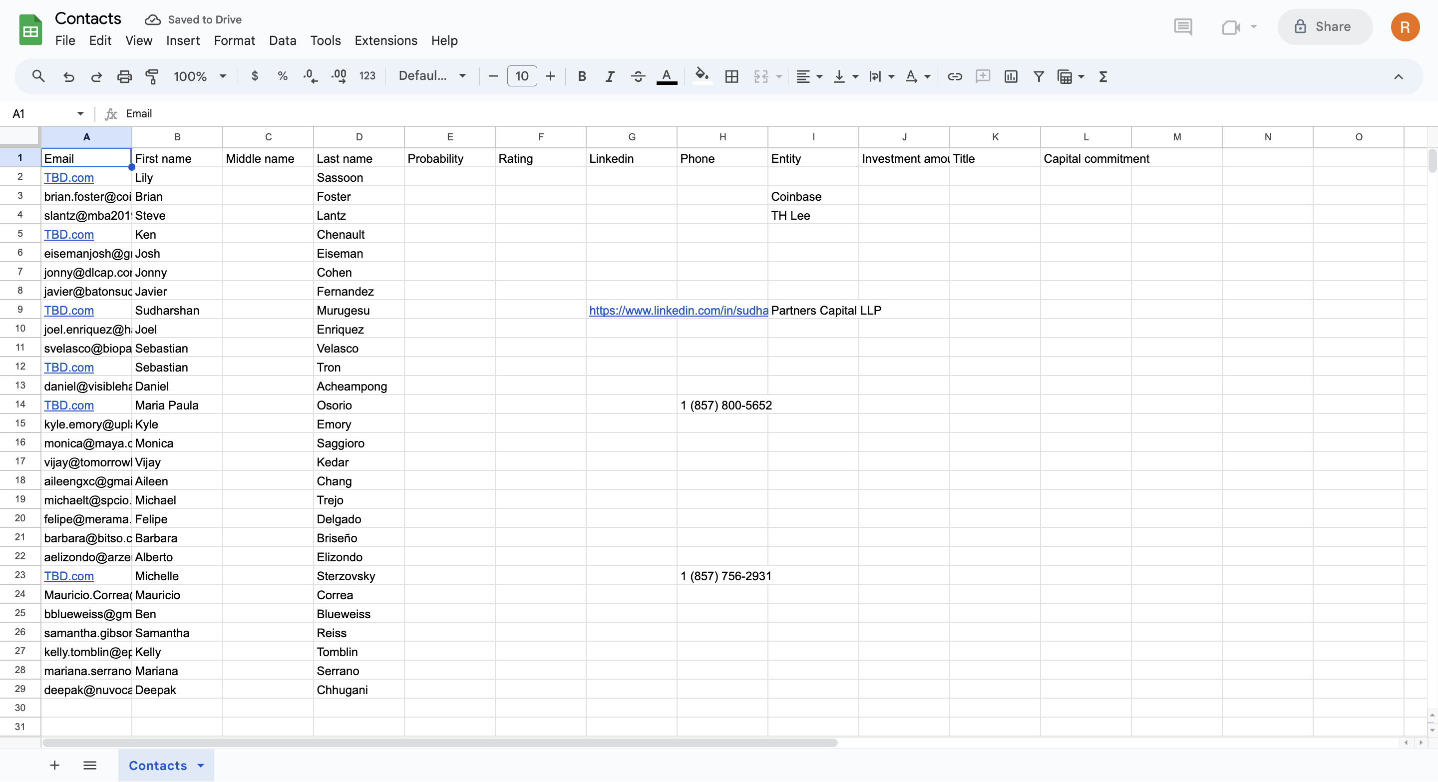Open the vertical align dropdown
Screen dimensions: 1438x782
845,76
